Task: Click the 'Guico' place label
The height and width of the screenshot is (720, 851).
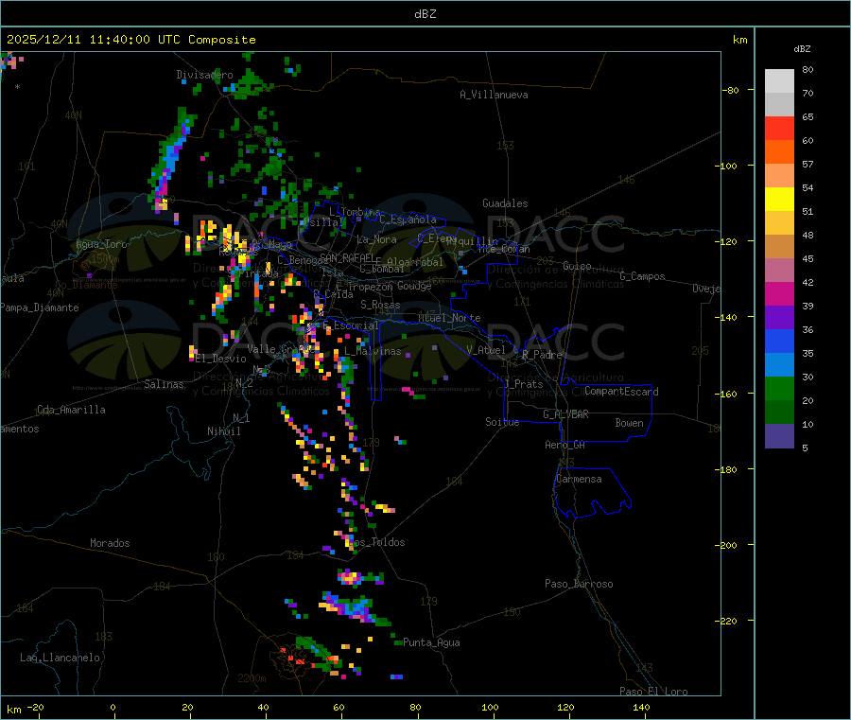Action: tap(577, 266)
